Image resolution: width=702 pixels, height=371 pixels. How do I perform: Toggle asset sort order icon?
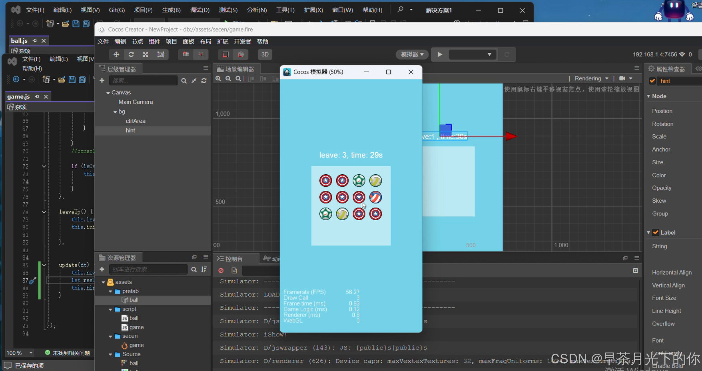tap(204, 269)
